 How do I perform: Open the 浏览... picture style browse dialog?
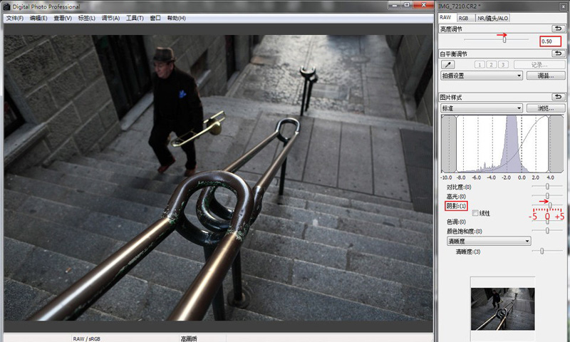[546, 108]
